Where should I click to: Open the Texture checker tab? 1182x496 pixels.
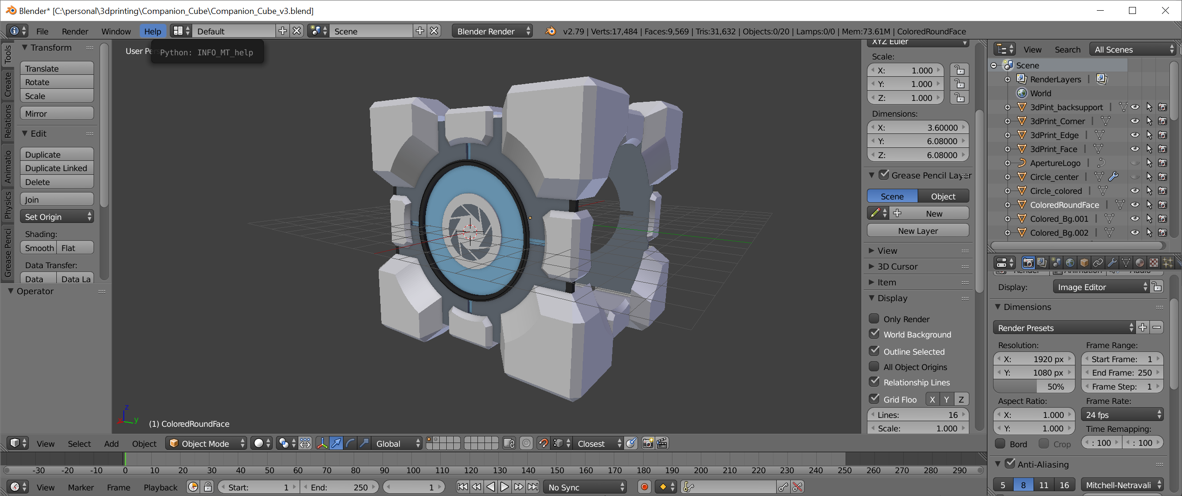(x=1154, y=263)
